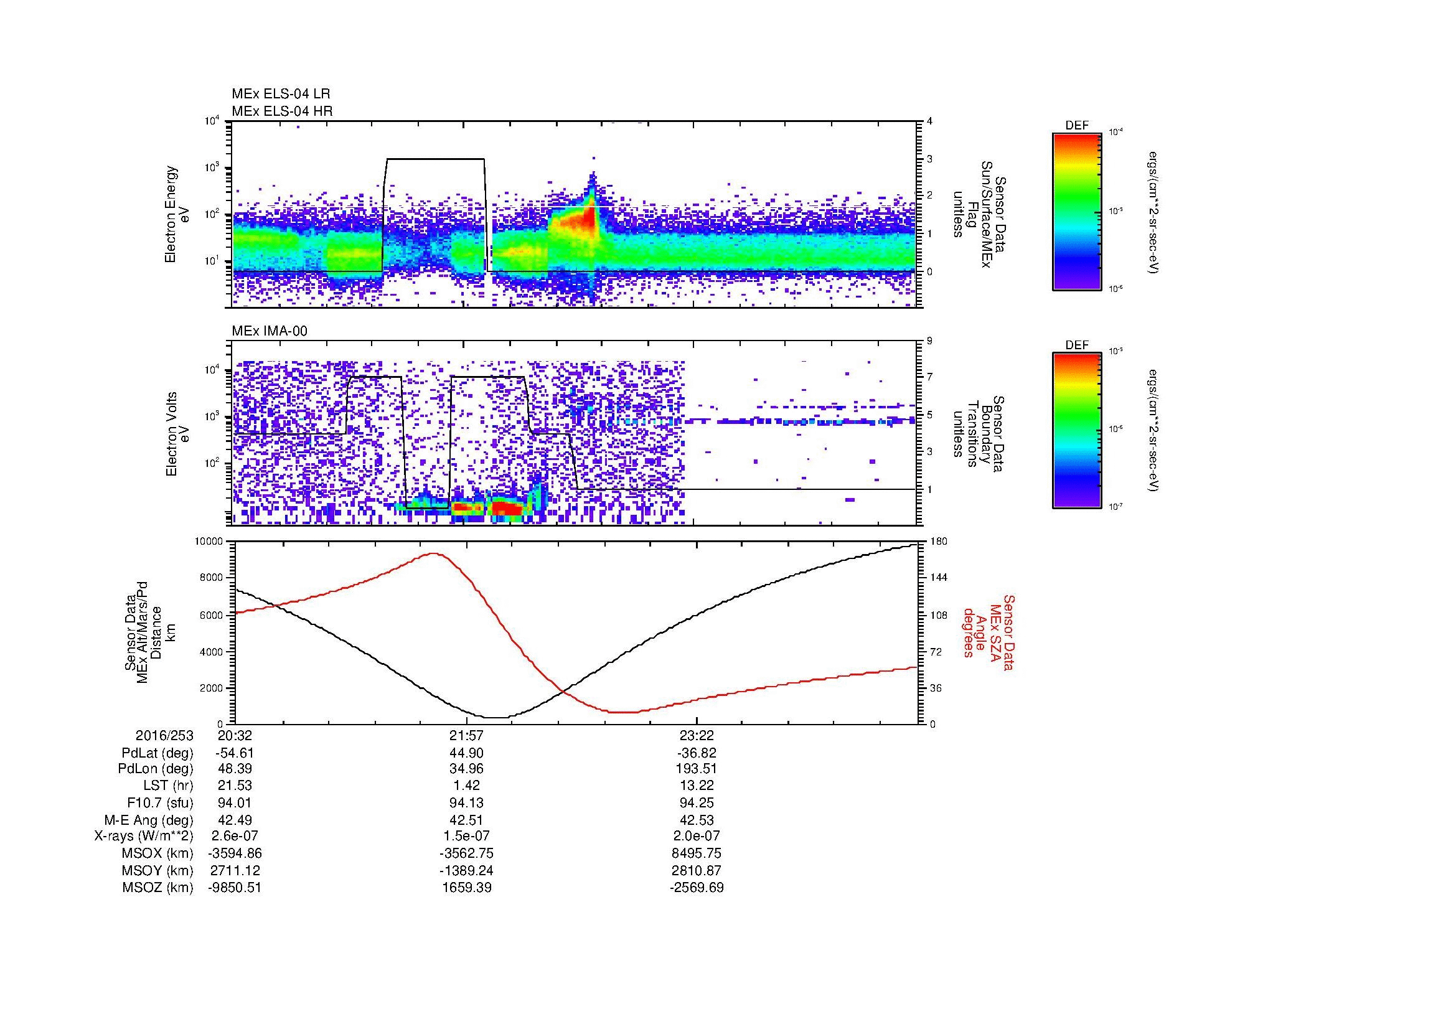Select F10.7 value '94.13'
The width and height of the screenshot is (1456, 1029).
pos(467,803)
